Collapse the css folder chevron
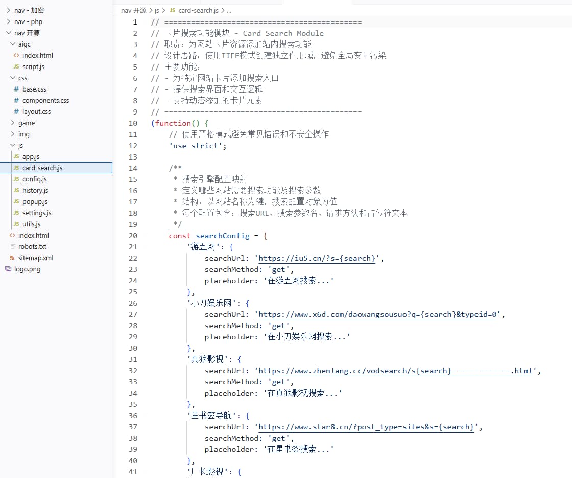The image size is (572, 478). pos(13,78)
